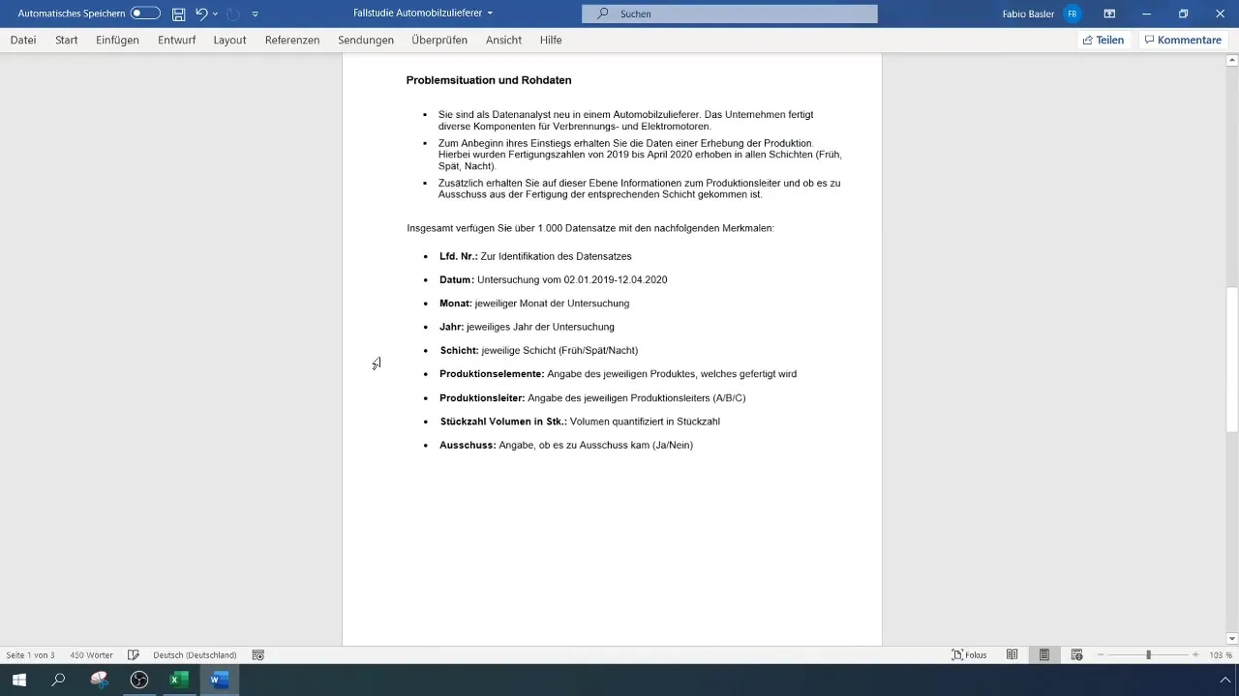Click the Produktionsleiter: bullet line
This screenshot has height=696, width=1239.
(x=592, y=397)
